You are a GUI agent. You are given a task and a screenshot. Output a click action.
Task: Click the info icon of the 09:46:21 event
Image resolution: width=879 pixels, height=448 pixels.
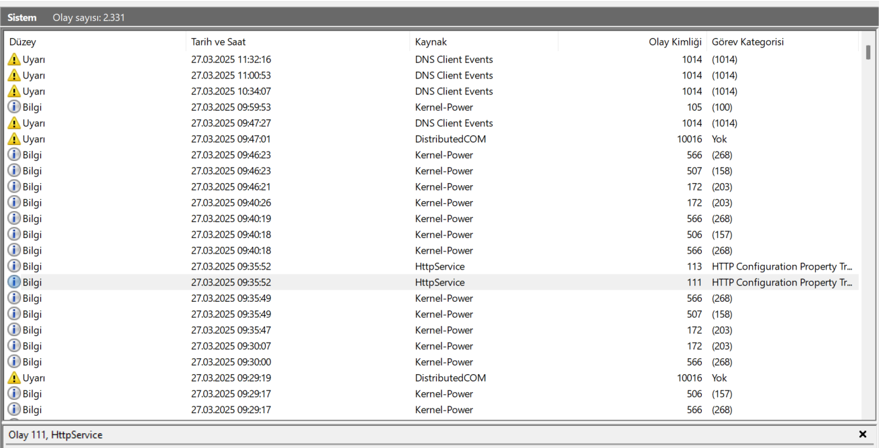(x=14, y=187)
